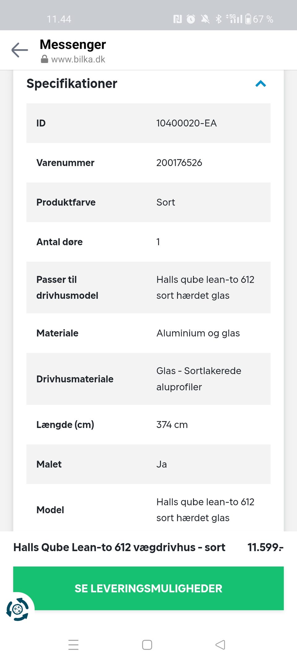Select the ID value 10400020-EA
The image size is (297, 663).
pos(186,123)
